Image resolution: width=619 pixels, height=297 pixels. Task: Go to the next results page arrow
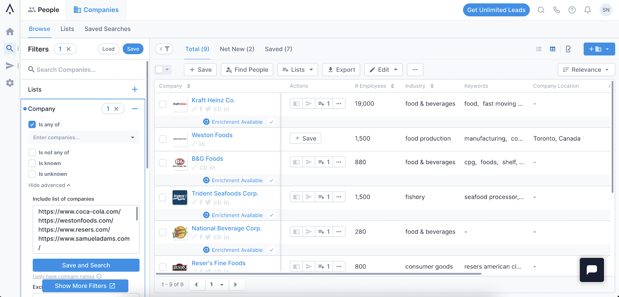(x=236, y=285)
